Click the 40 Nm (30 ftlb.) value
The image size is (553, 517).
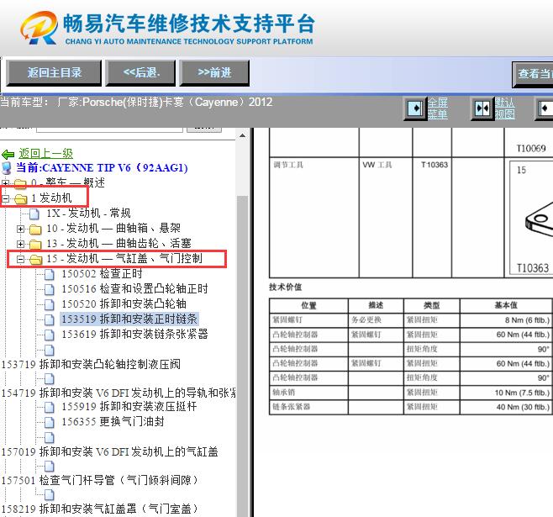(523, 407)
